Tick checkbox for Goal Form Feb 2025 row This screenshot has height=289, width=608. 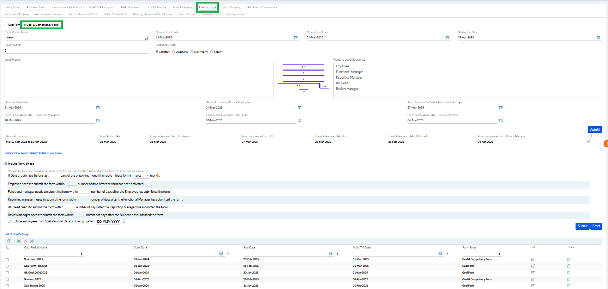coord(7,266)
